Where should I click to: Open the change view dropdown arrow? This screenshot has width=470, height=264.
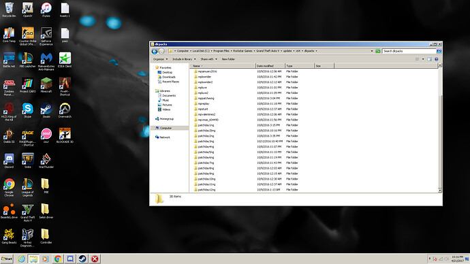[423, 59]
